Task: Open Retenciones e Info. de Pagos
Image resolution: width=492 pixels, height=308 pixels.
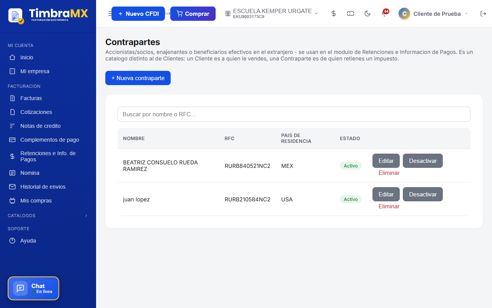Action: click(x=48, y=156)
